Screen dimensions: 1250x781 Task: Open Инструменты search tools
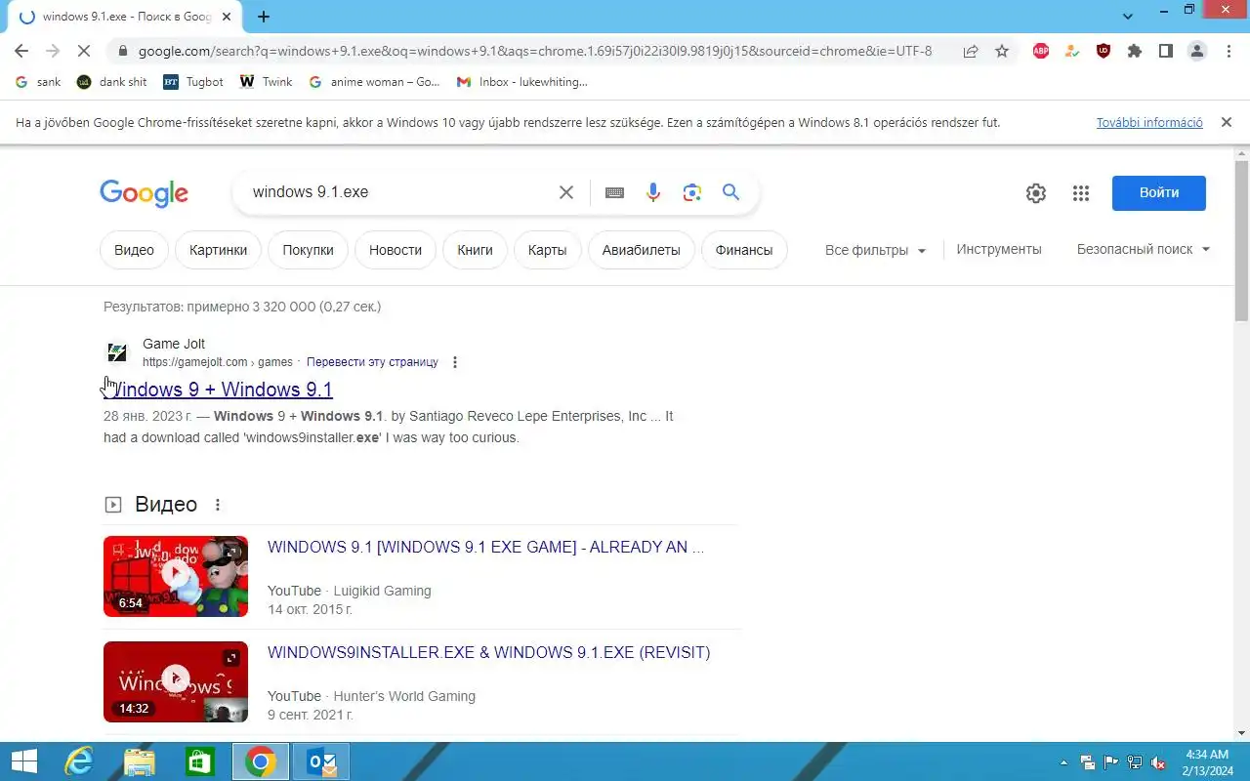click(x=999, y=249)
